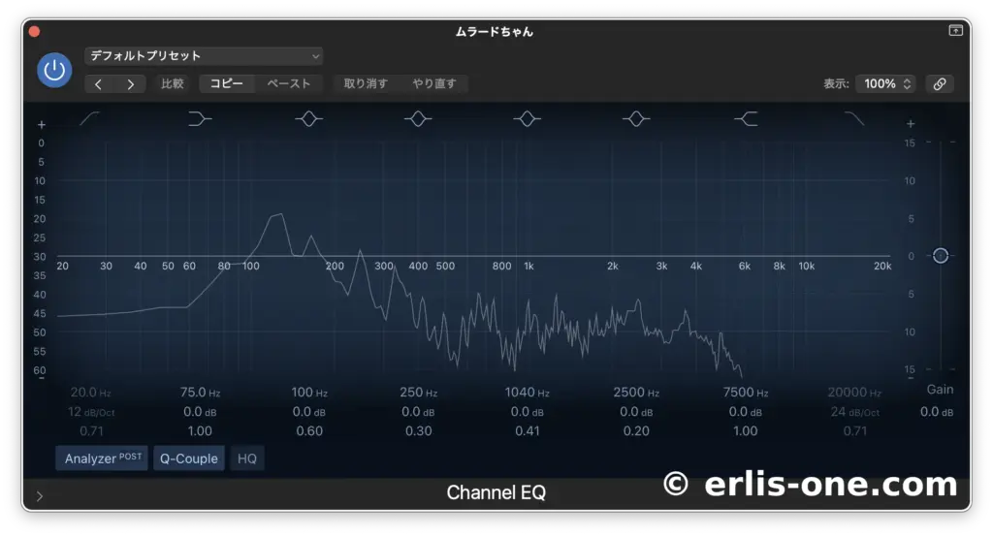This screenshot has width=993, height=537.
Task: Click the 1040 Hz frequency value field
Action: tap(527, 393)
